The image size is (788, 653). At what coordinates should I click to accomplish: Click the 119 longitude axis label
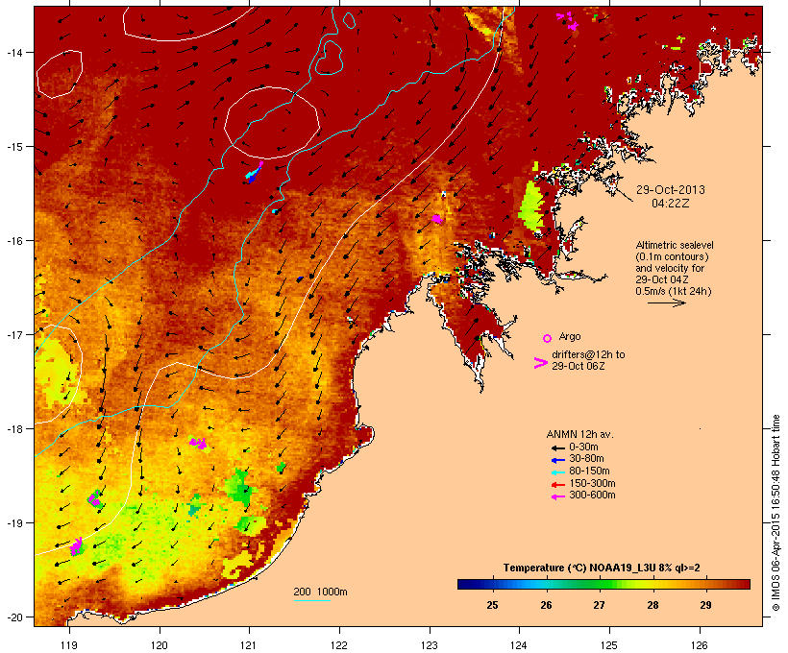coord(69,645)
